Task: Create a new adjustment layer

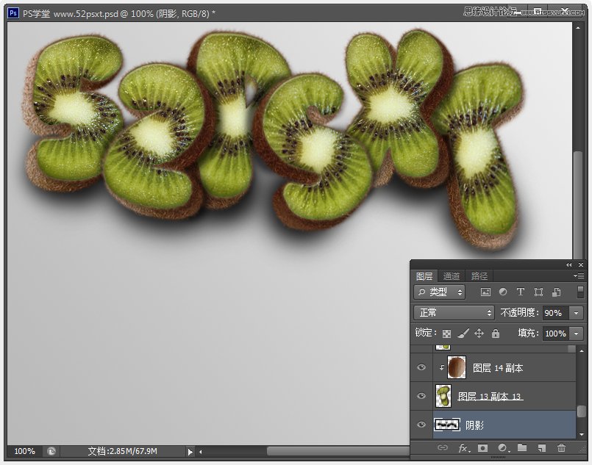Action: 504,447
